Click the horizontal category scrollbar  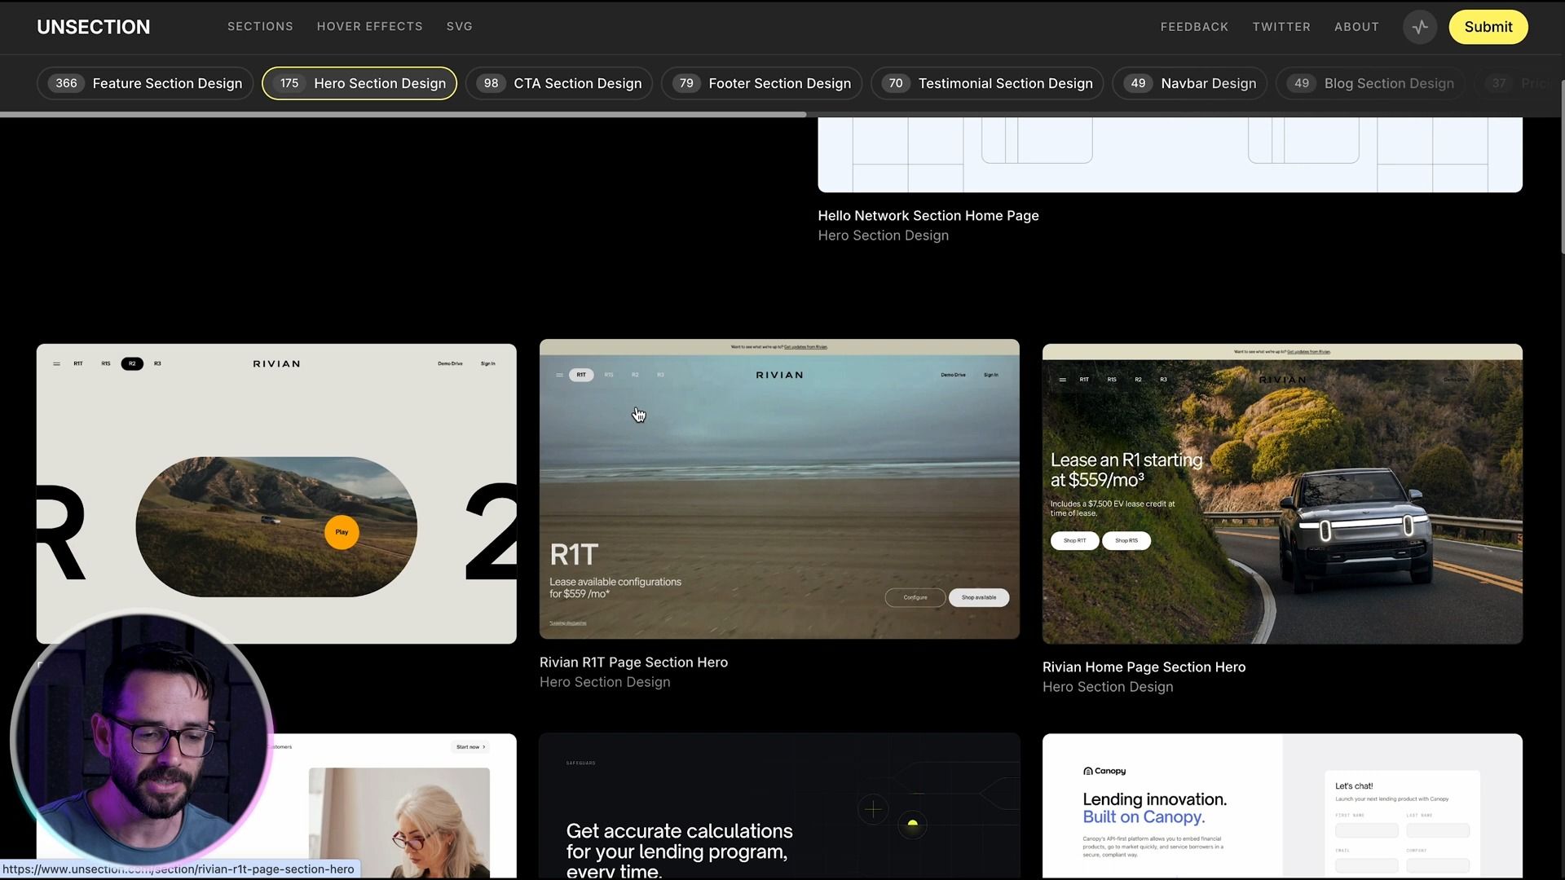403,114
